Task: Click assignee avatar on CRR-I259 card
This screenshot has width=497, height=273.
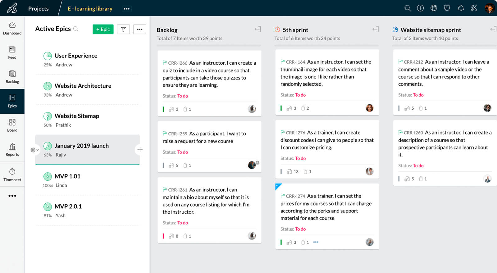Action: (252, 165)
